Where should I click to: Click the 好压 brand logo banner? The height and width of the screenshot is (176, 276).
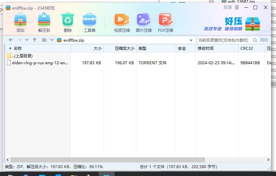click(x=232, y=24)
